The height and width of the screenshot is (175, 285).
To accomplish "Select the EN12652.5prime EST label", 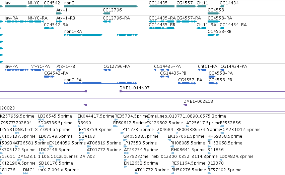I will pos(141,163).
